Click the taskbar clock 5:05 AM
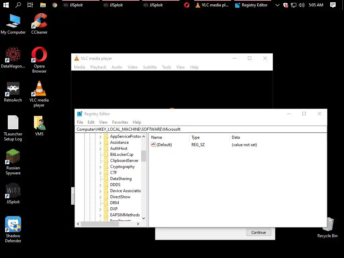 (316, 5)
